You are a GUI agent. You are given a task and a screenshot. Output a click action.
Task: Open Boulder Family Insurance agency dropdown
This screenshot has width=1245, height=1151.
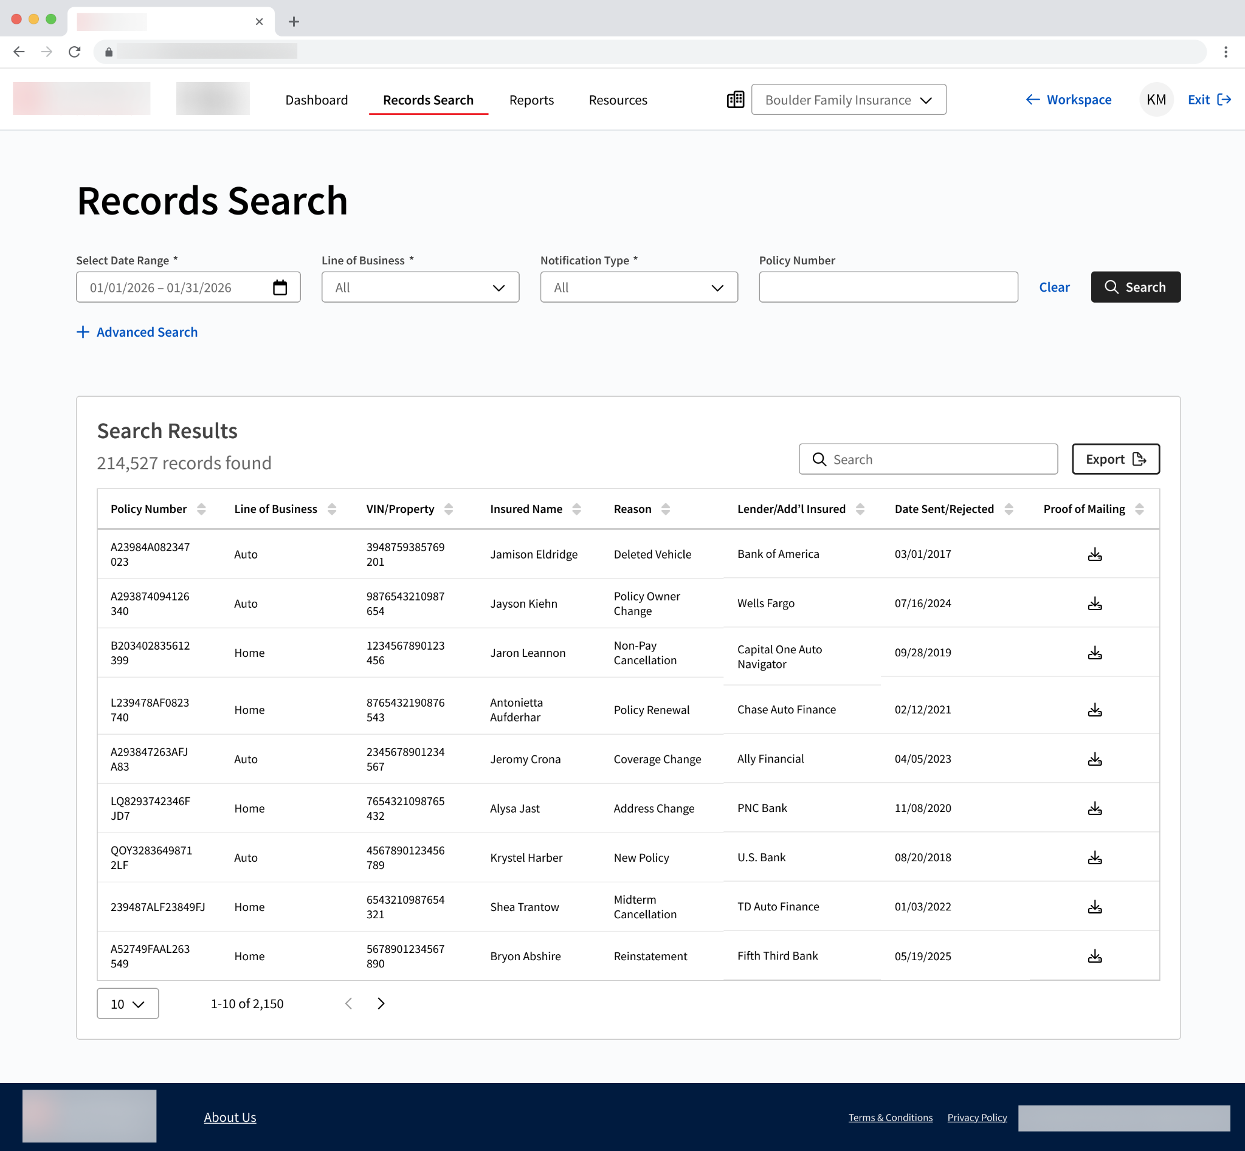click(849, 100)
